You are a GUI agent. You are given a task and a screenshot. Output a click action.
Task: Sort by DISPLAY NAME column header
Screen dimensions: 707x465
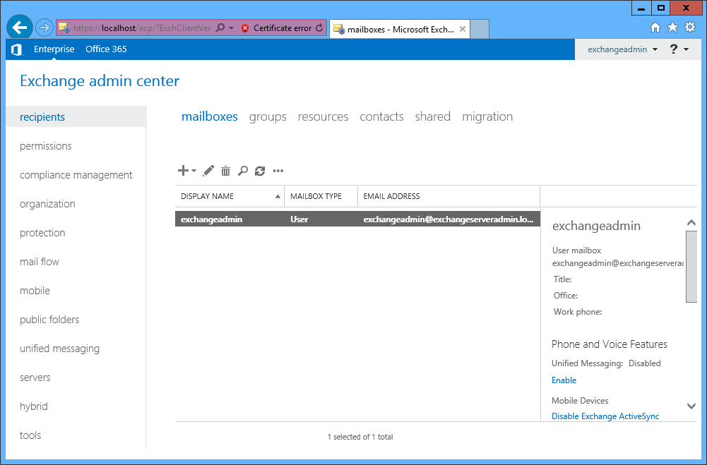[x=230, y=196]
